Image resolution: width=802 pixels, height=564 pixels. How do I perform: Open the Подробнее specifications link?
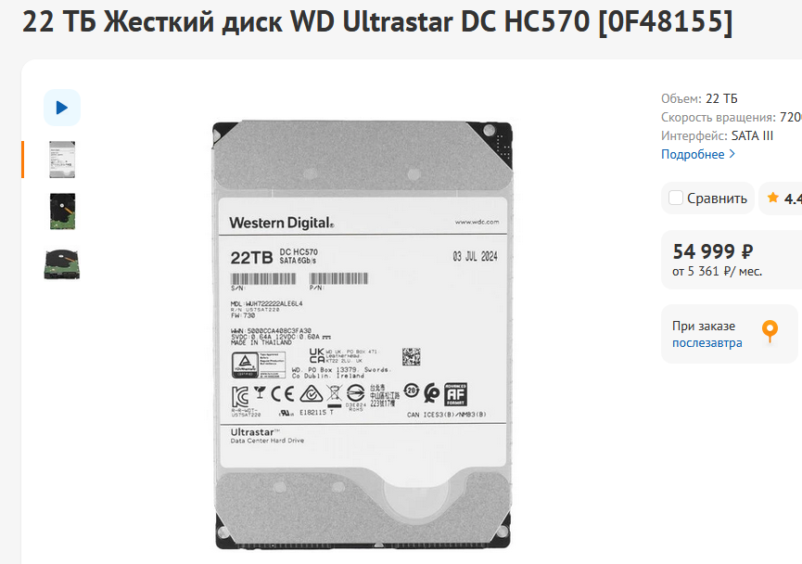click(693, 154)
